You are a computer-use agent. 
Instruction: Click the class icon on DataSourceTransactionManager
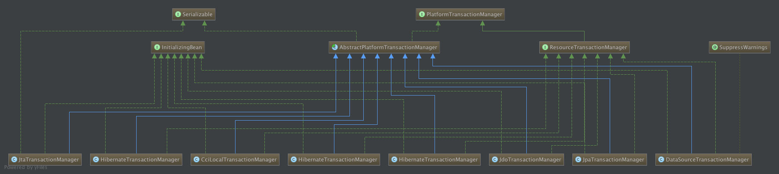[661, 159]
